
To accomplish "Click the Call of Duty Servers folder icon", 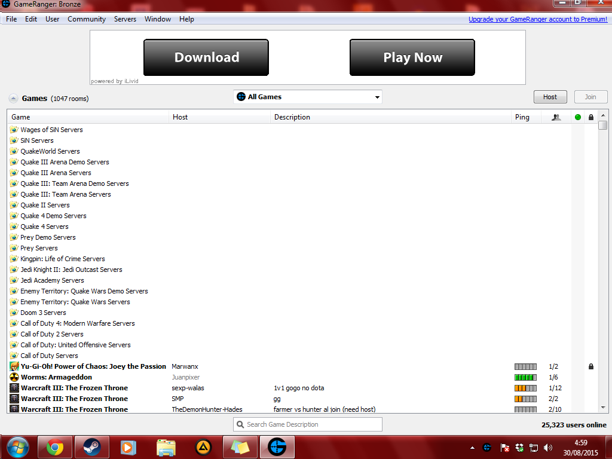I will tap(14, 356).
